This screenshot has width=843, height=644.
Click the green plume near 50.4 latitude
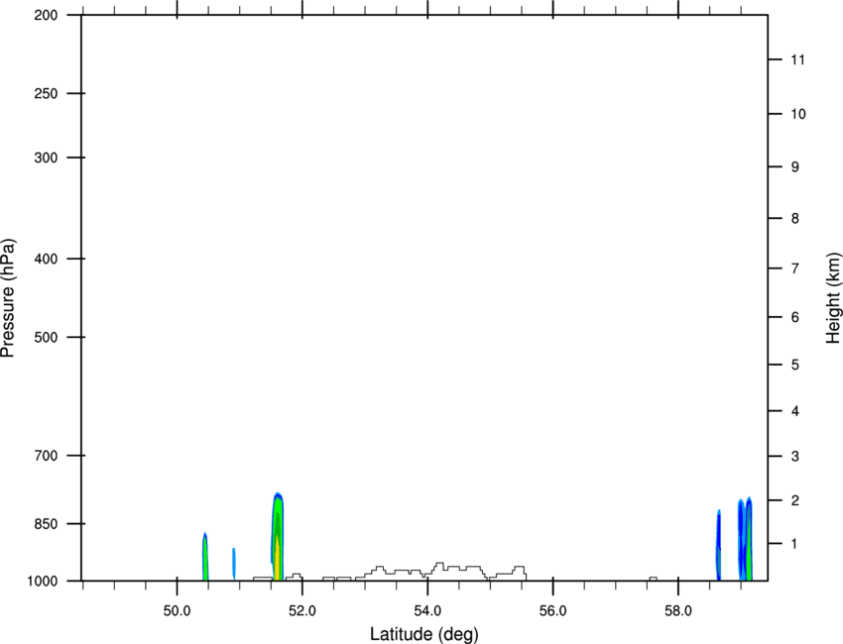coord(205,557)
